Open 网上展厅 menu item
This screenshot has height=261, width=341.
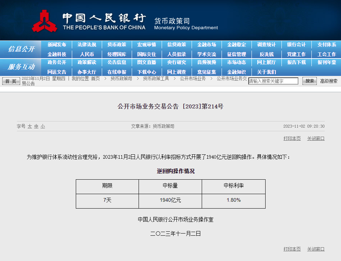point(267,62)
